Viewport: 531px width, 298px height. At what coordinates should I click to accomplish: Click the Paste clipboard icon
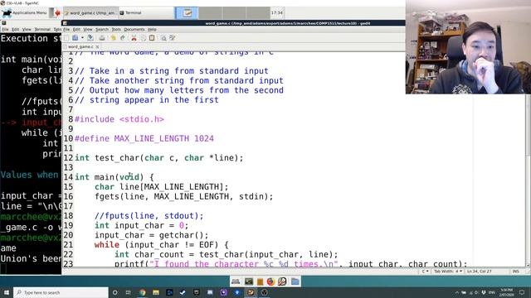click(x=152, y=38)
